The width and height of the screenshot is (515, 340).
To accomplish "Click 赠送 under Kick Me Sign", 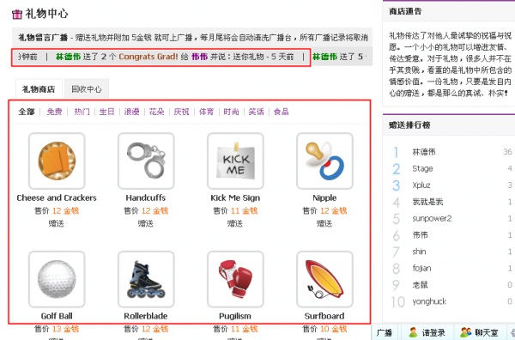I will (235, 224).
